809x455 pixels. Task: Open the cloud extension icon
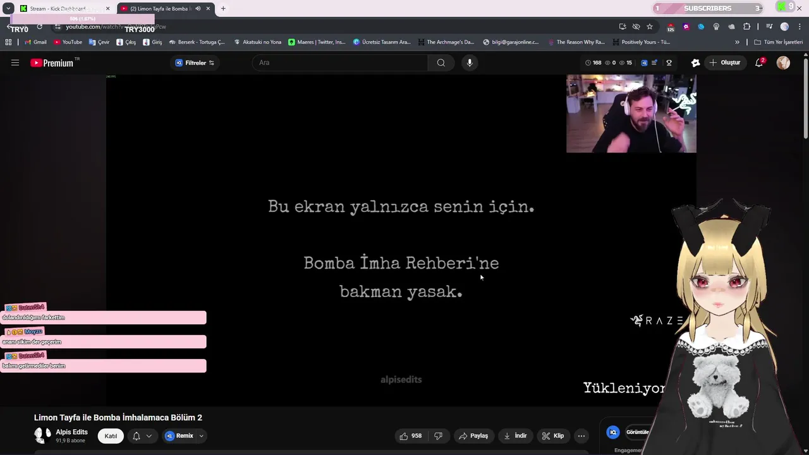point(731,27)
